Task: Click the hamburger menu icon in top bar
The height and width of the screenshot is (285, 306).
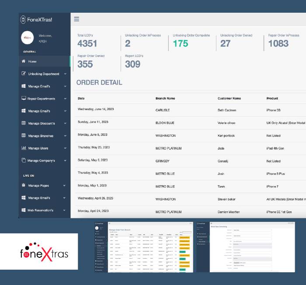Action: click(x=76, y=19)
